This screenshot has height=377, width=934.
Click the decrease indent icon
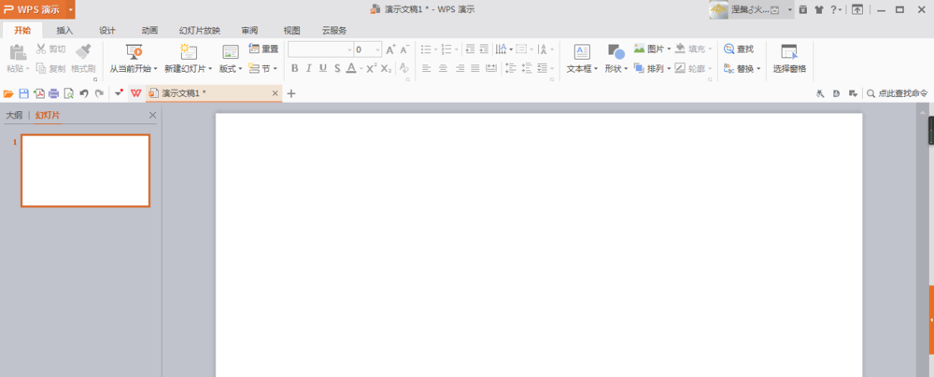tap(470, 49)
